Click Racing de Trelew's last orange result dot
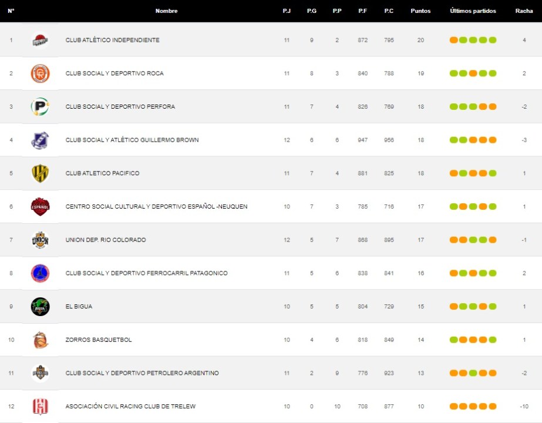The image size is (542, 423). pyautogui.click(x=492, y=407)
